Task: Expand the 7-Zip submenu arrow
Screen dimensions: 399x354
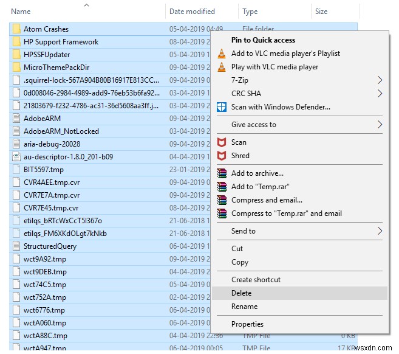Action: (x=380, y=80)
